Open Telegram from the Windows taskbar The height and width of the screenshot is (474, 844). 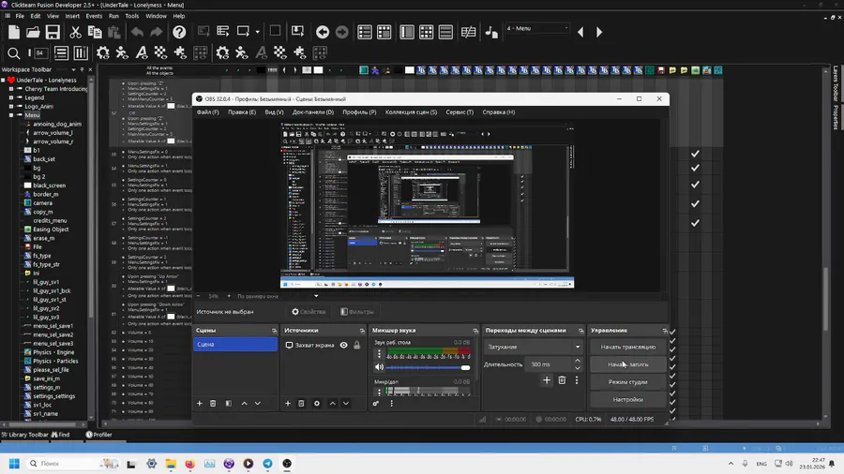click(267, 464)
